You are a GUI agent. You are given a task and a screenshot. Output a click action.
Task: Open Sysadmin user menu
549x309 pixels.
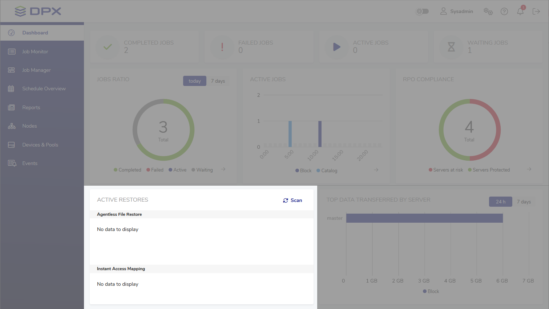(457, 12)
